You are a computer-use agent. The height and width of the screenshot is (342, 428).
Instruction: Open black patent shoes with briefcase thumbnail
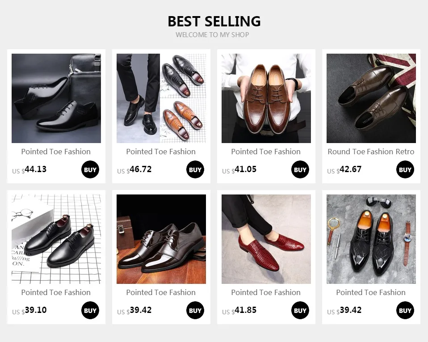56,98
